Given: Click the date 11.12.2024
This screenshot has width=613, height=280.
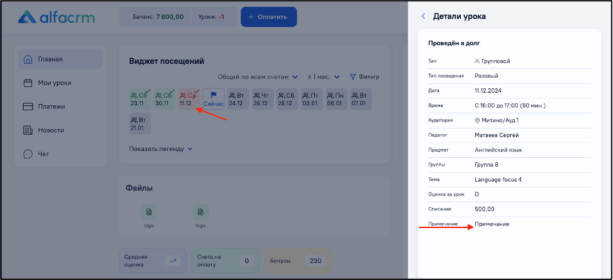Looking at the screenshot, I should coord(488,91).
